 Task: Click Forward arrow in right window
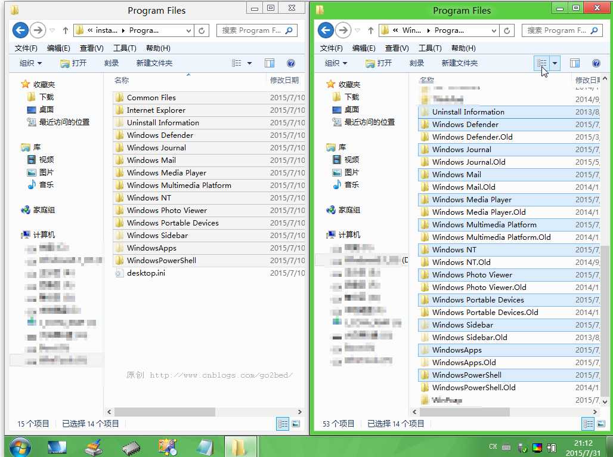click(343, 30)
